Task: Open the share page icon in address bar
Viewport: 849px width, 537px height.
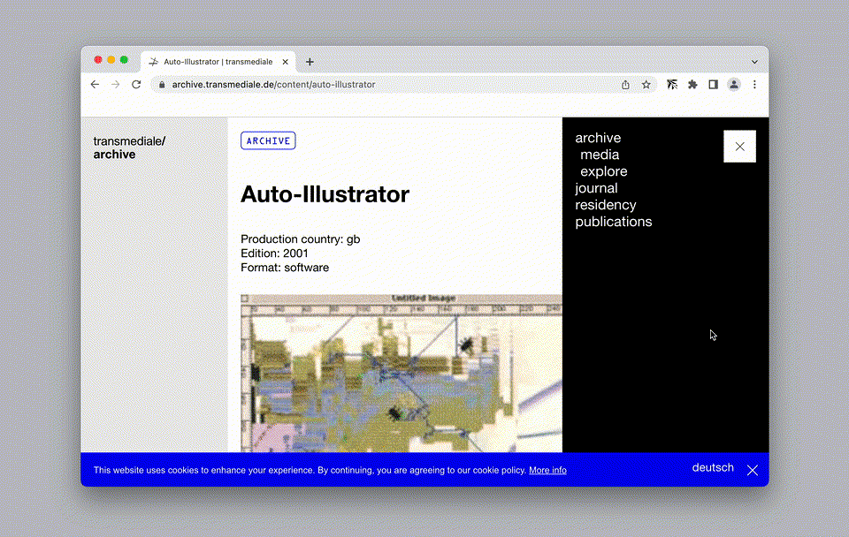Action: [625, 85]
